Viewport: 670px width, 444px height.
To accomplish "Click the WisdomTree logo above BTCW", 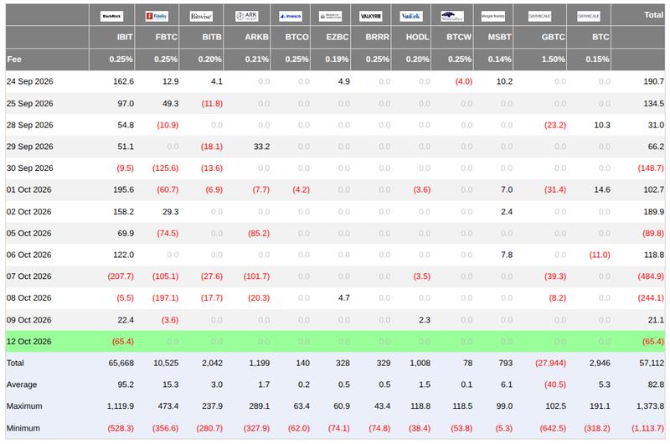I will click(x=452, y=16).
